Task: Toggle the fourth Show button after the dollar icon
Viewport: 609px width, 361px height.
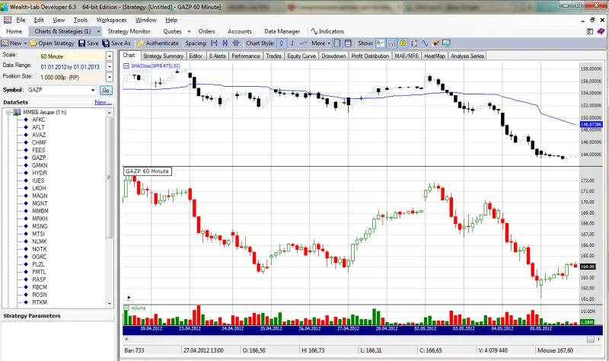Action: click(413, 43)
